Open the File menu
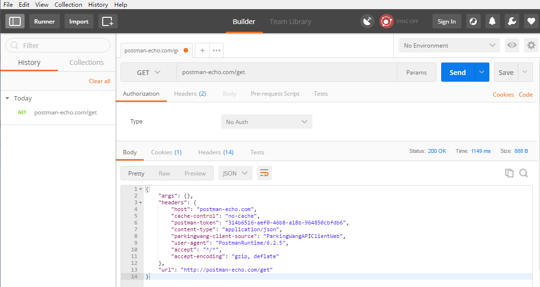This screenshot has height=287, width=540. [x=8, y=4]
